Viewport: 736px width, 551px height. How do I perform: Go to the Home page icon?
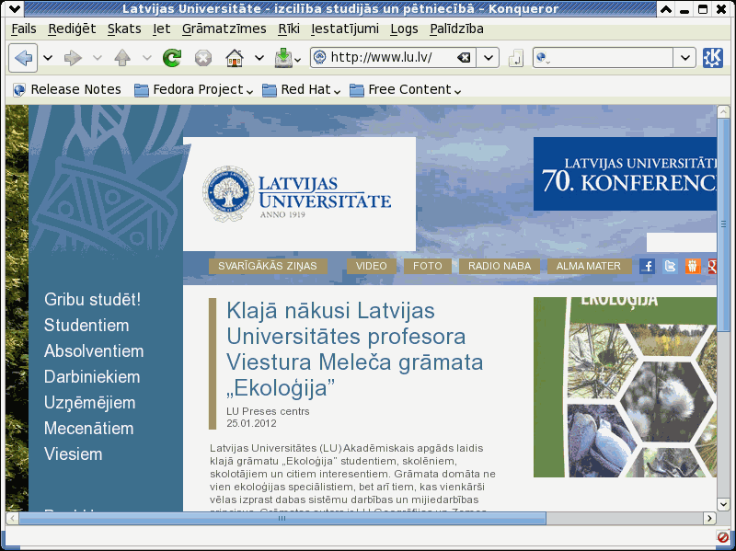pos(235,58)
